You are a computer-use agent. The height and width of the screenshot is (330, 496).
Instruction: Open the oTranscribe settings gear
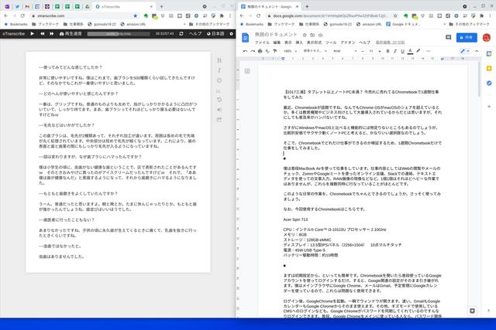point(231,34)
